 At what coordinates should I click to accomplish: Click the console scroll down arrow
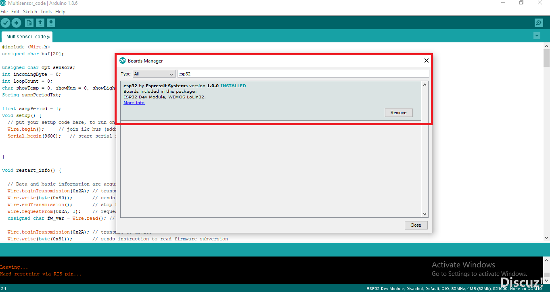[546, 280]
